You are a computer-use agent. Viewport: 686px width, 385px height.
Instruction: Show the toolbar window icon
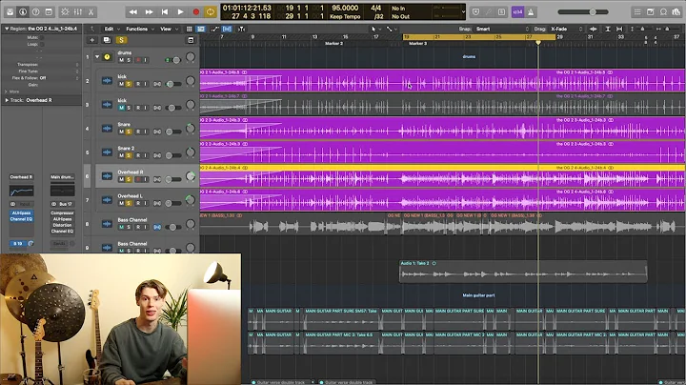click(x=49, y=11)
